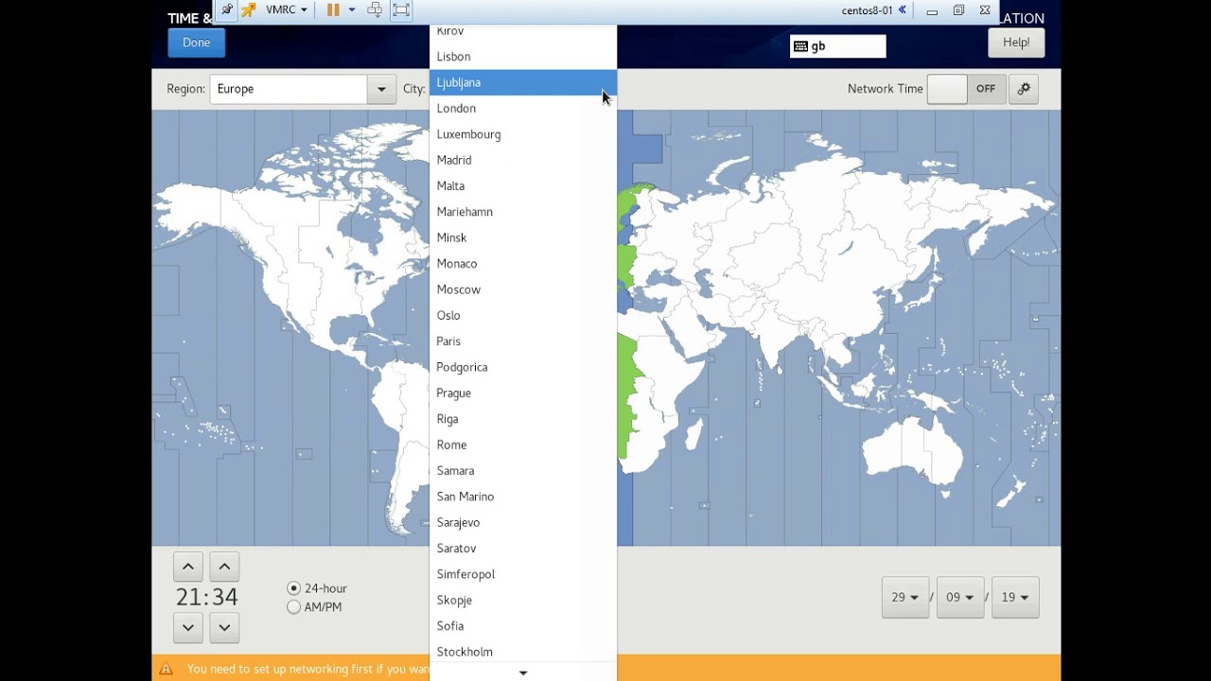Click the Europe region input field
The width and height of the screenshot is (1211, 681).
290,89
